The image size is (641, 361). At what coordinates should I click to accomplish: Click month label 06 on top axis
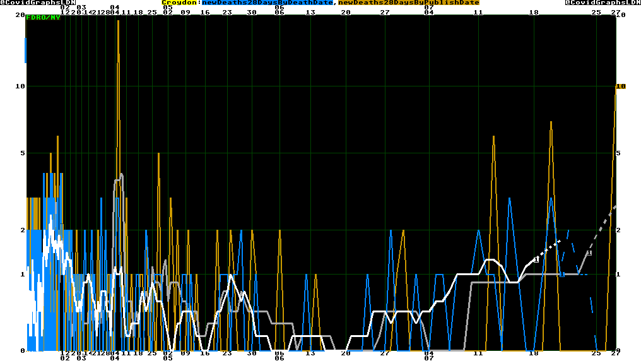279,8
